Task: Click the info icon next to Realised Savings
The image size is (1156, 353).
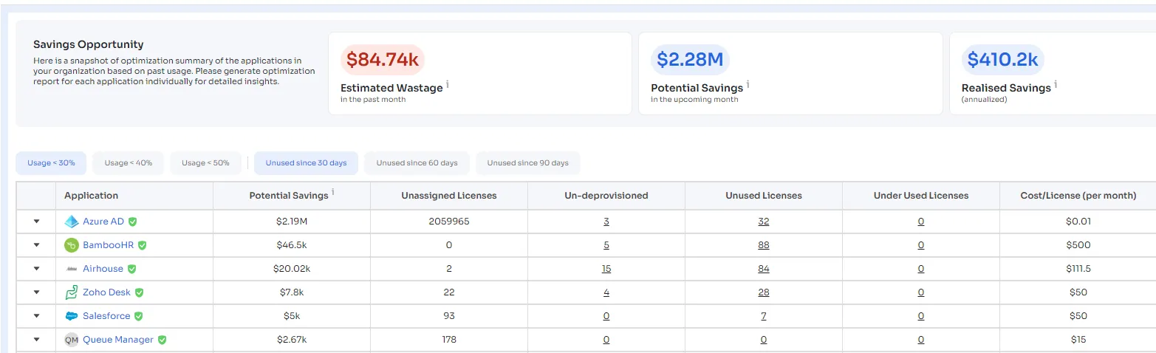Action: pos(1056,85)
